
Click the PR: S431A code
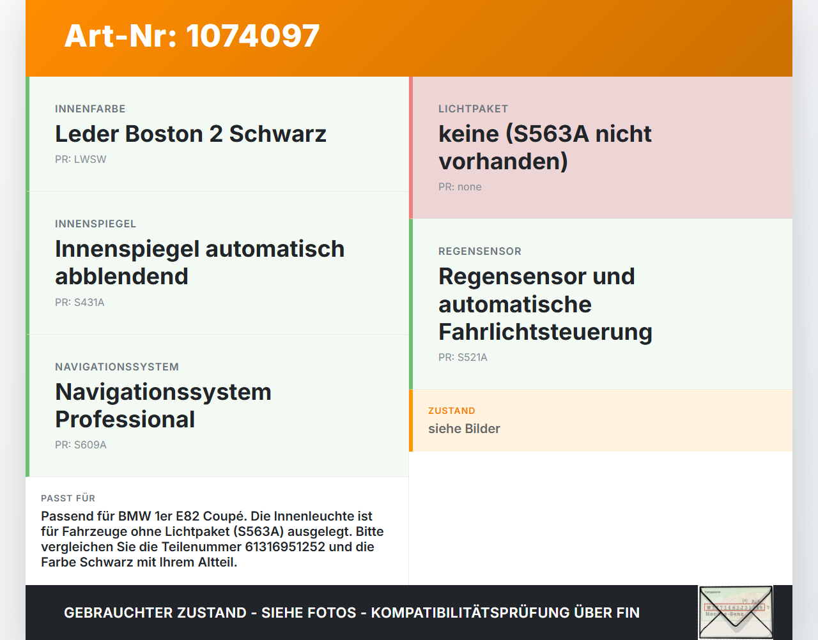click(x=80, y=303)
